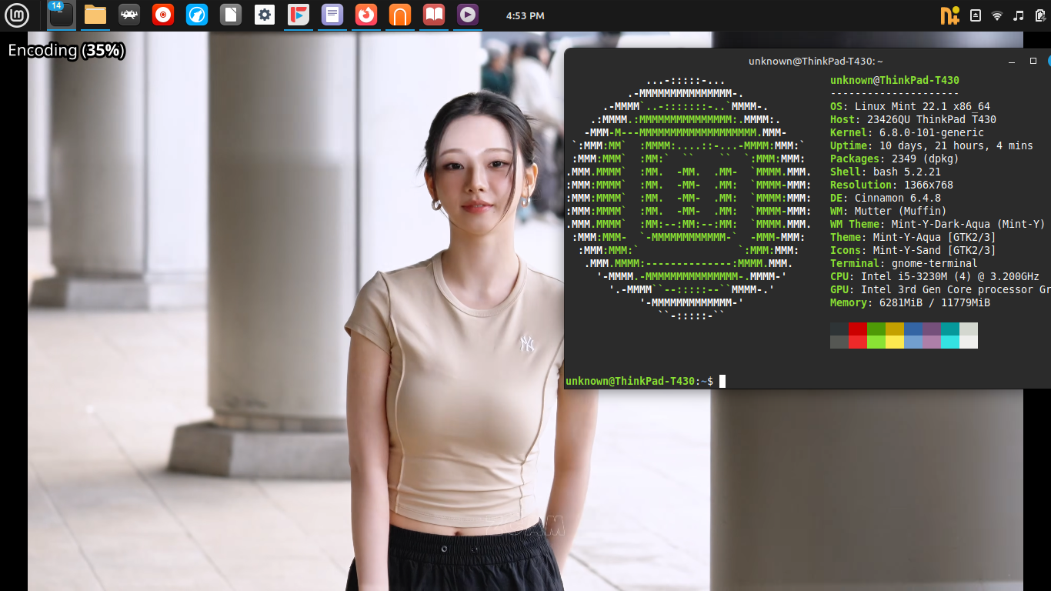Image resolution: width=1051 pixels, height=591 pixels.
Task: Open the orange arch app icon
Action: (400, 15)
